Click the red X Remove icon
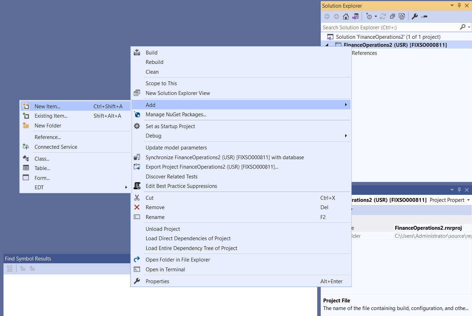472x316 pixels. pyautogui.click(x=137, y=207)
